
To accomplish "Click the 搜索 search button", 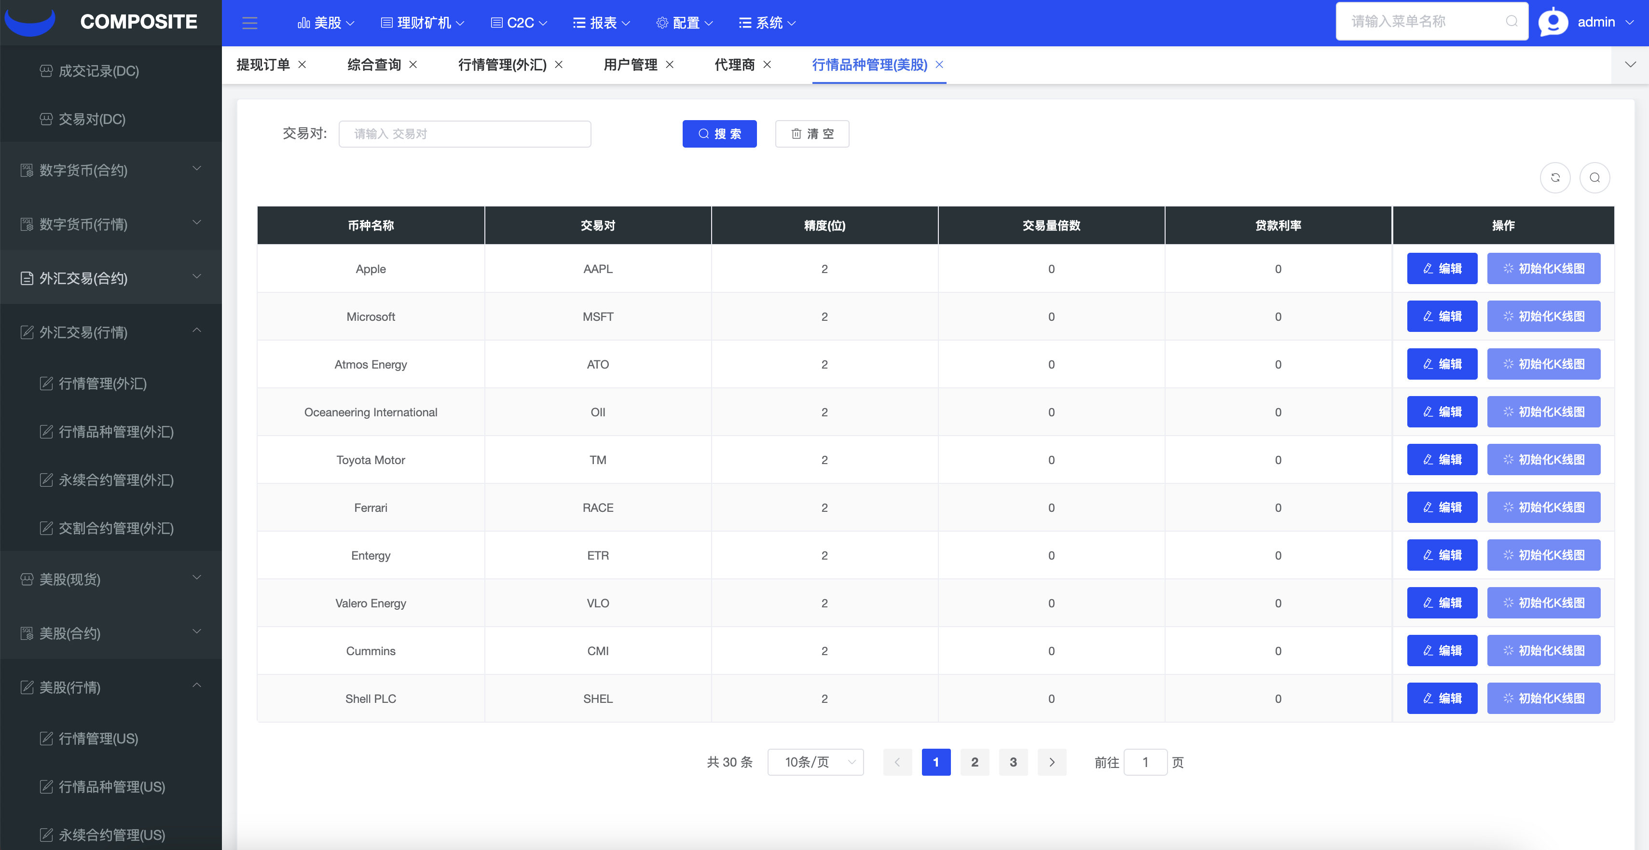I will 719,134.
